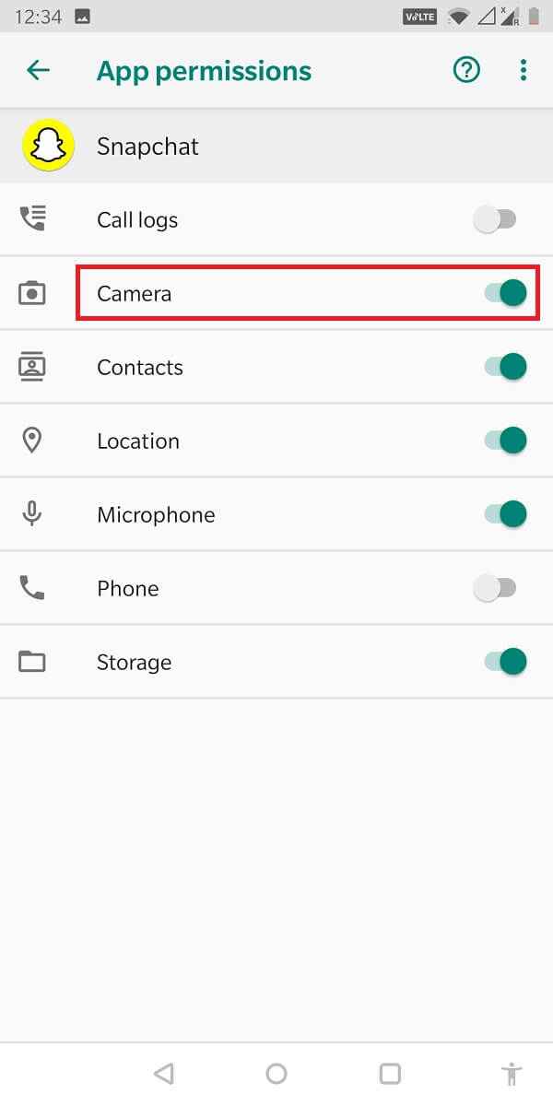Click the Location pin icon
553x1106 pixels.
point(33,440)
